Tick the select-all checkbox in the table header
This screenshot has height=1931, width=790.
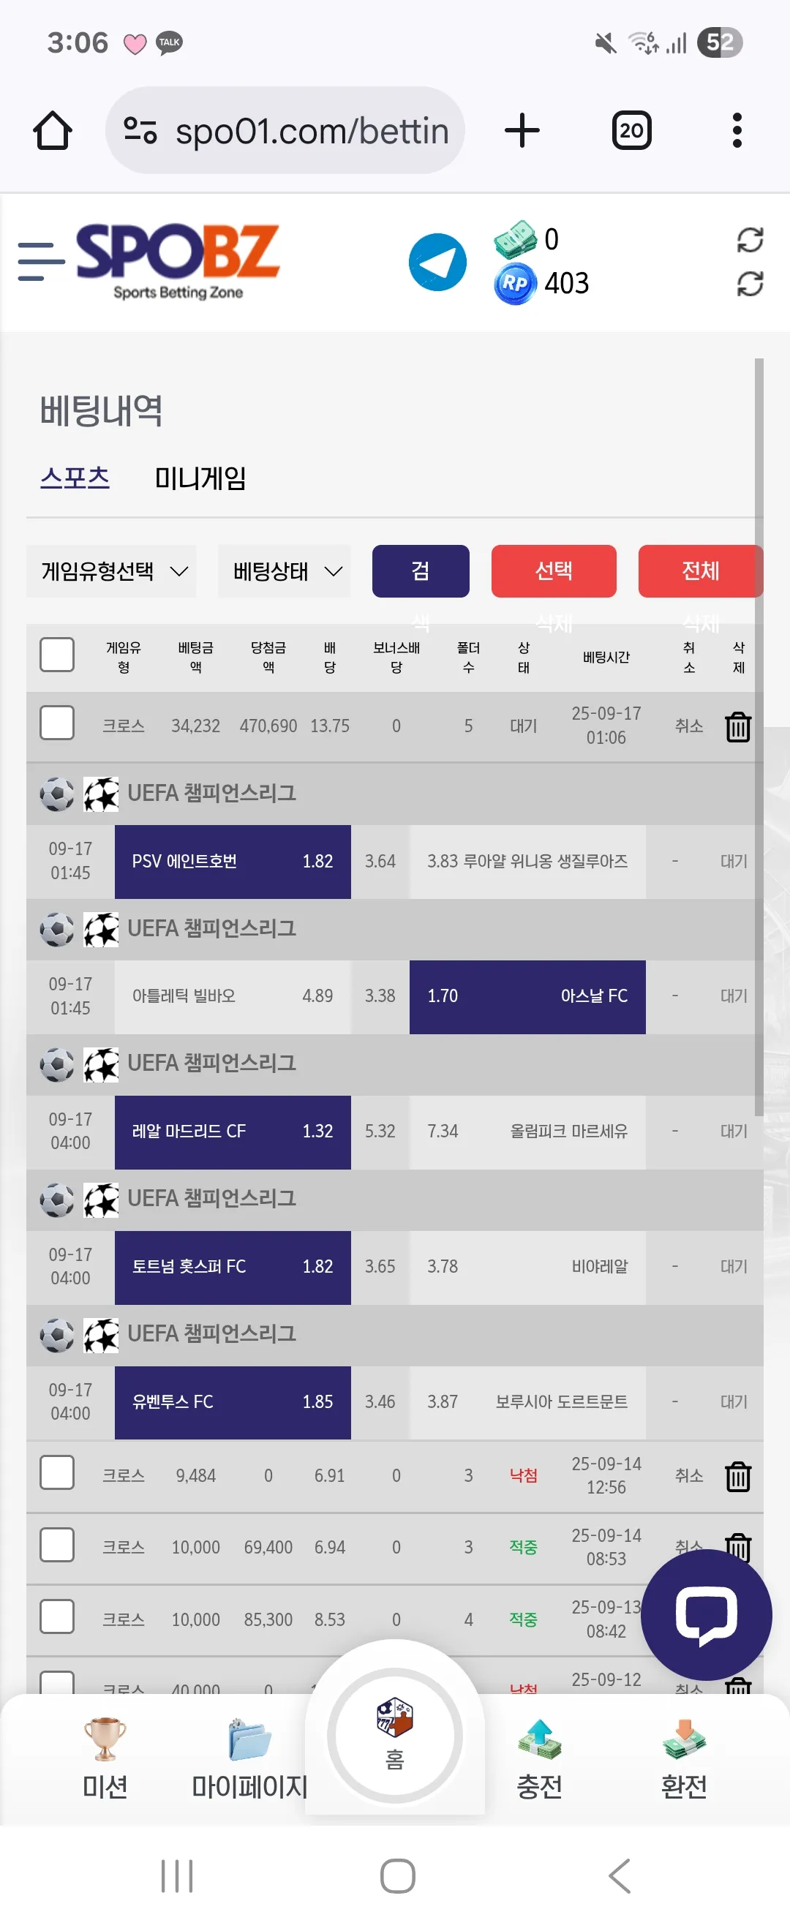point(57,655)
